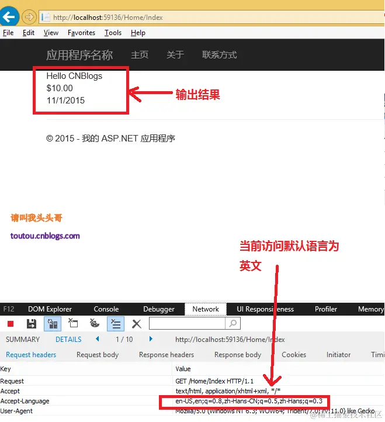Click the 1 / 10 request counter
The image size is (385, 422).
(x=124, y=340)
